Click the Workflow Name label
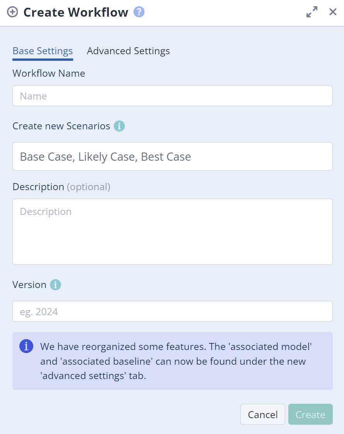The image size is (344, 434). click(49, 73)
